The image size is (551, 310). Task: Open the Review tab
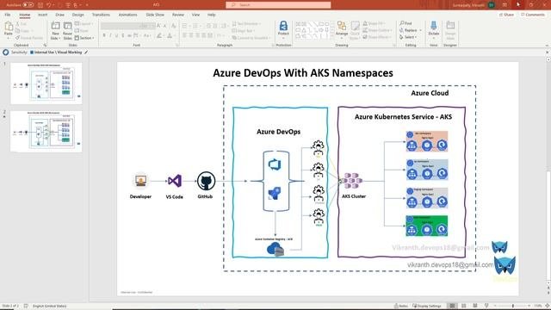pyautogui.click(x=178, y=15)
